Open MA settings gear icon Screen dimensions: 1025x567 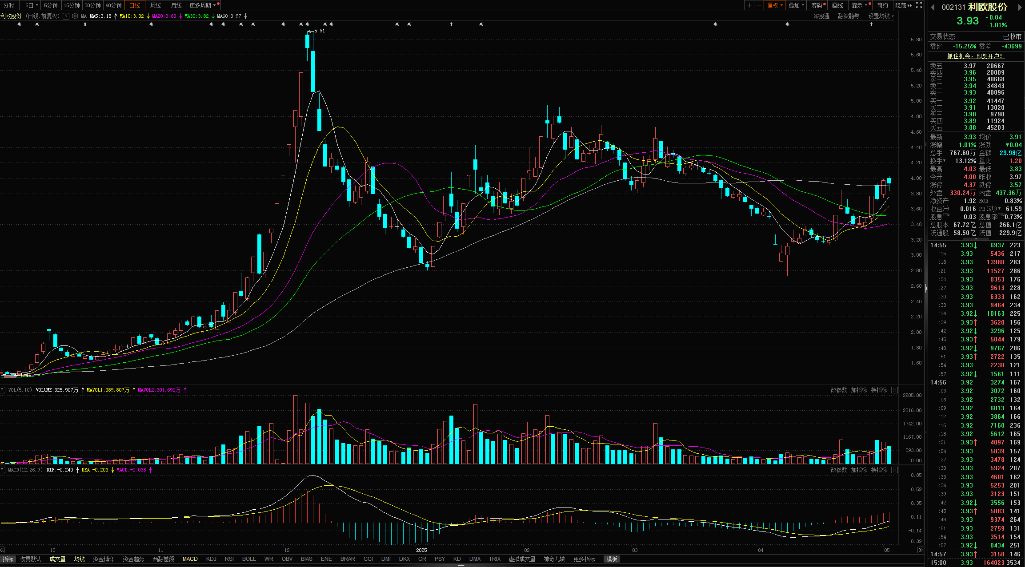coord(75,16)
